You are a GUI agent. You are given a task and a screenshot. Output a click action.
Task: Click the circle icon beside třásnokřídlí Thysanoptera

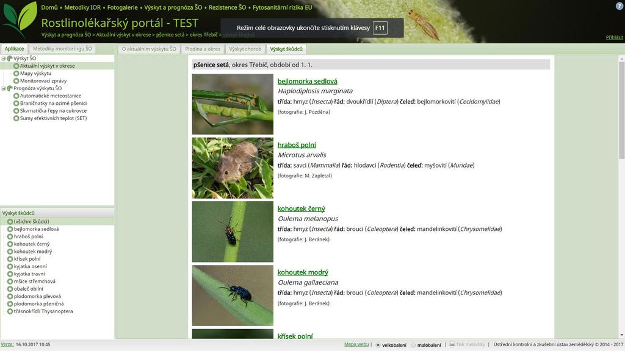click(10, 311)
